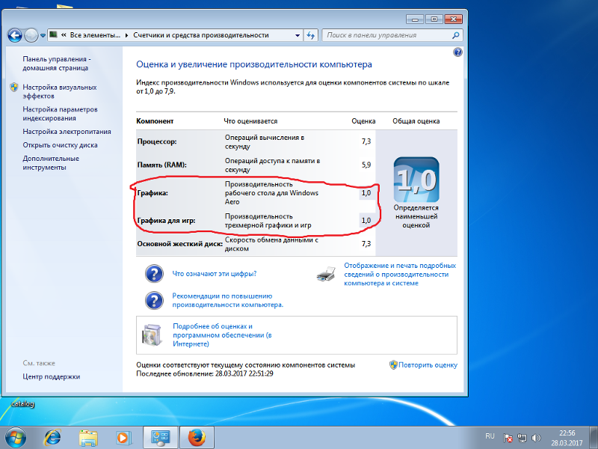Select 'Все элементы...' breadcrumb
The width and height of the screenshot is (598, 449).
pos(95,35)
